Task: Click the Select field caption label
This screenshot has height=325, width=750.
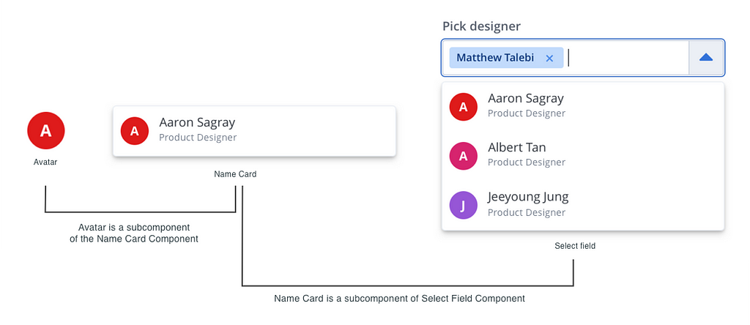Action: coord(575,246)
